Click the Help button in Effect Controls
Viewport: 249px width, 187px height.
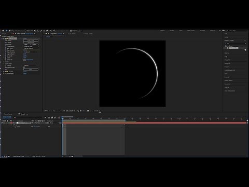click(x=31, y=69)
